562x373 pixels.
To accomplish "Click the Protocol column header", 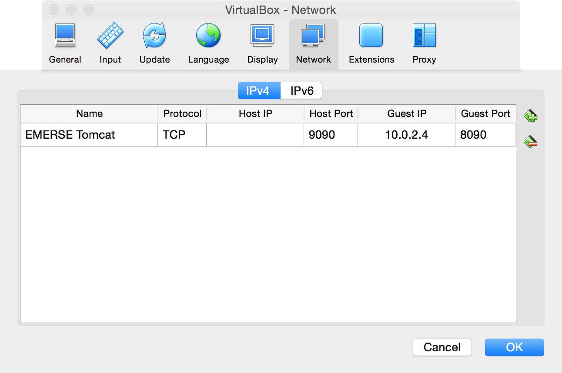I will [182, 114].
